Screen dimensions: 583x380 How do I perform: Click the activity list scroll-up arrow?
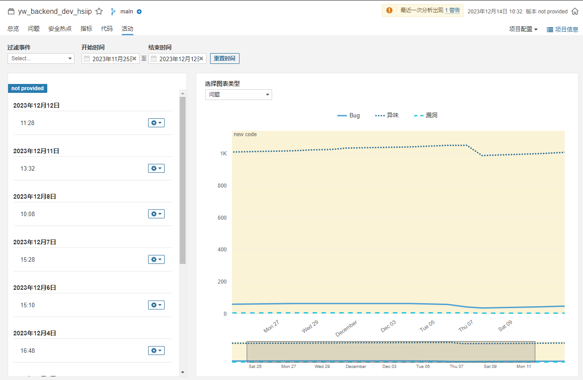pyautogui.click(x=182, y=93)
